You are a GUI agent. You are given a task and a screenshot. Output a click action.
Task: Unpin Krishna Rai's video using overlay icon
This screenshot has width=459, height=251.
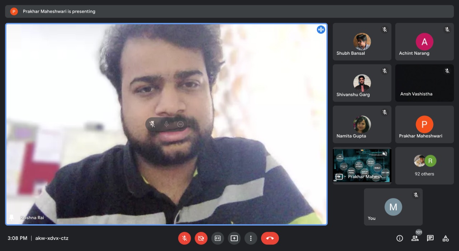[x=152, y=124]
